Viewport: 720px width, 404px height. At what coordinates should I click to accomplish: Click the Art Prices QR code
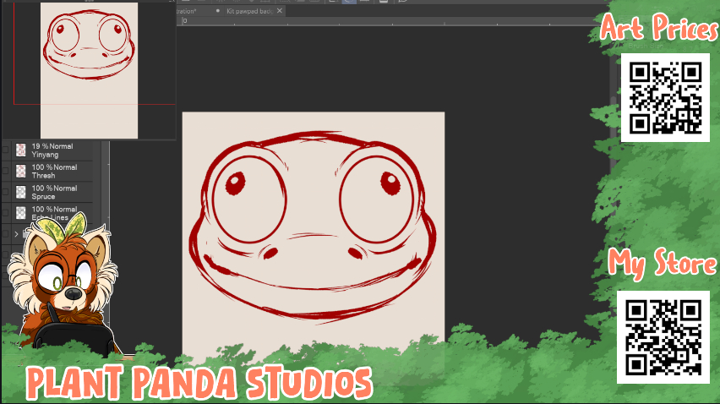pyautogui.click(x=665, y=97)
